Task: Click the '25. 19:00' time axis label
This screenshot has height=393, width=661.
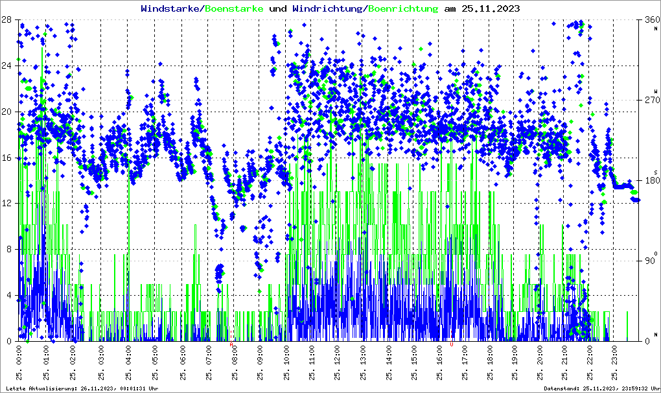Action: [x=515, y=363]
